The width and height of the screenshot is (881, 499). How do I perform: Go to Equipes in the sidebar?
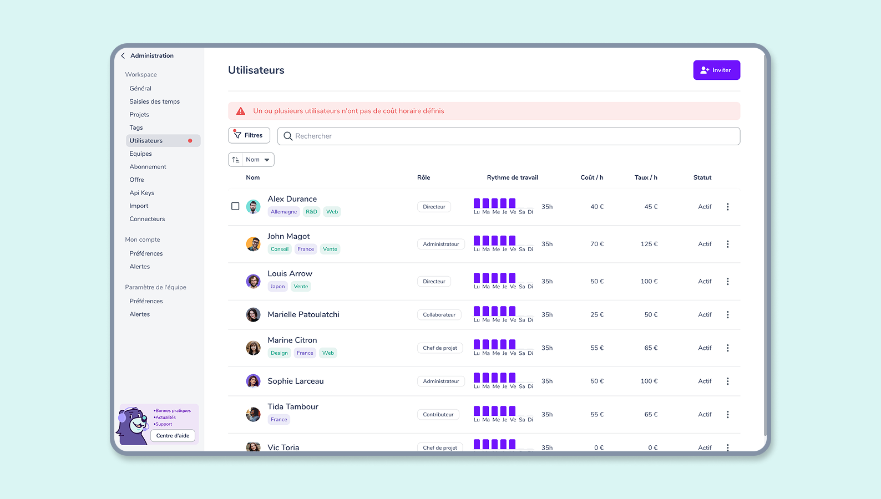(141, 154)
